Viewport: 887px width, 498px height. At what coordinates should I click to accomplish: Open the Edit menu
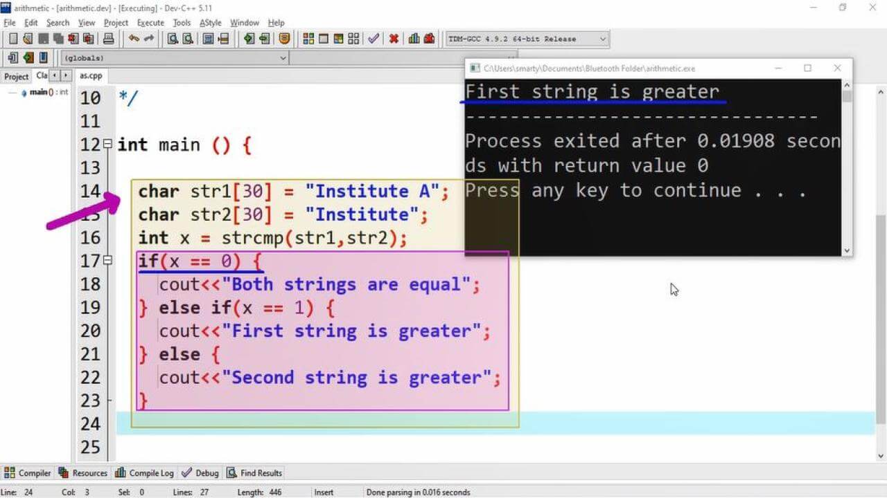click(x=31, y=23)
